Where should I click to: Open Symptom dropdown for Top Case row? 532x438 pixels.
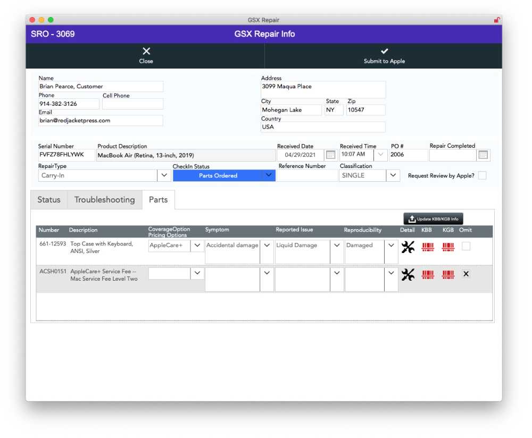pos(267,246)
